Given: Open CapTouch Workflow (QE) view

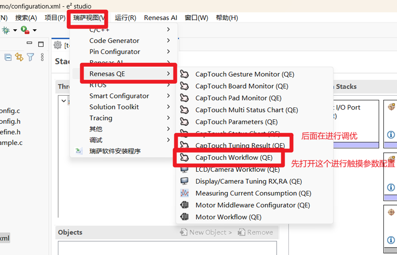Looking at the screenshot, I should click(254, 157).
